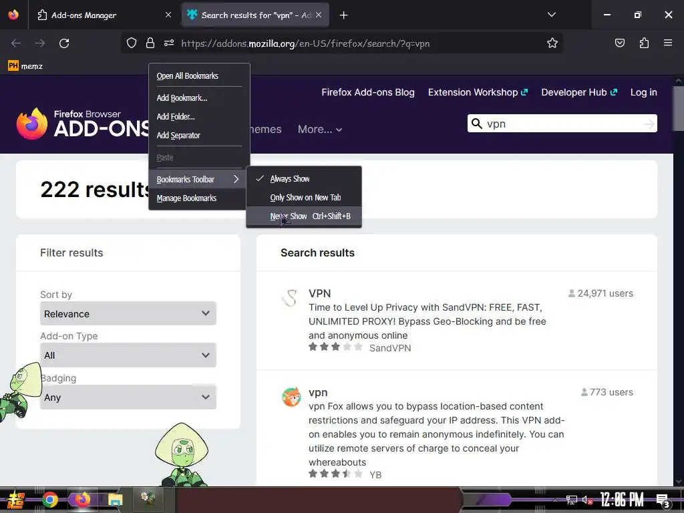Switch to Firefox on the taskbar
The height and width of the screenshot is (513, 684).
click(82, 500)
